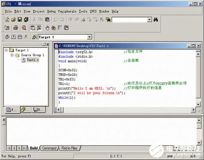Screen dimensions: 204x160
Task: Click the New file toolbar icon
Action: pos(7,20)
